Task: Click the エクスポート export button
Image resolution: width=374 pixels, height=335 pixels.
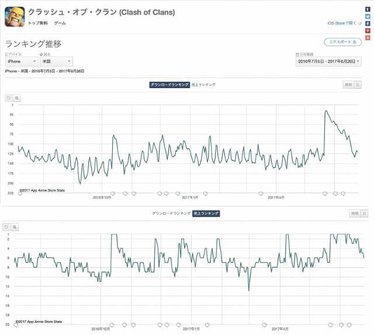Action: (x=342, y=42)
